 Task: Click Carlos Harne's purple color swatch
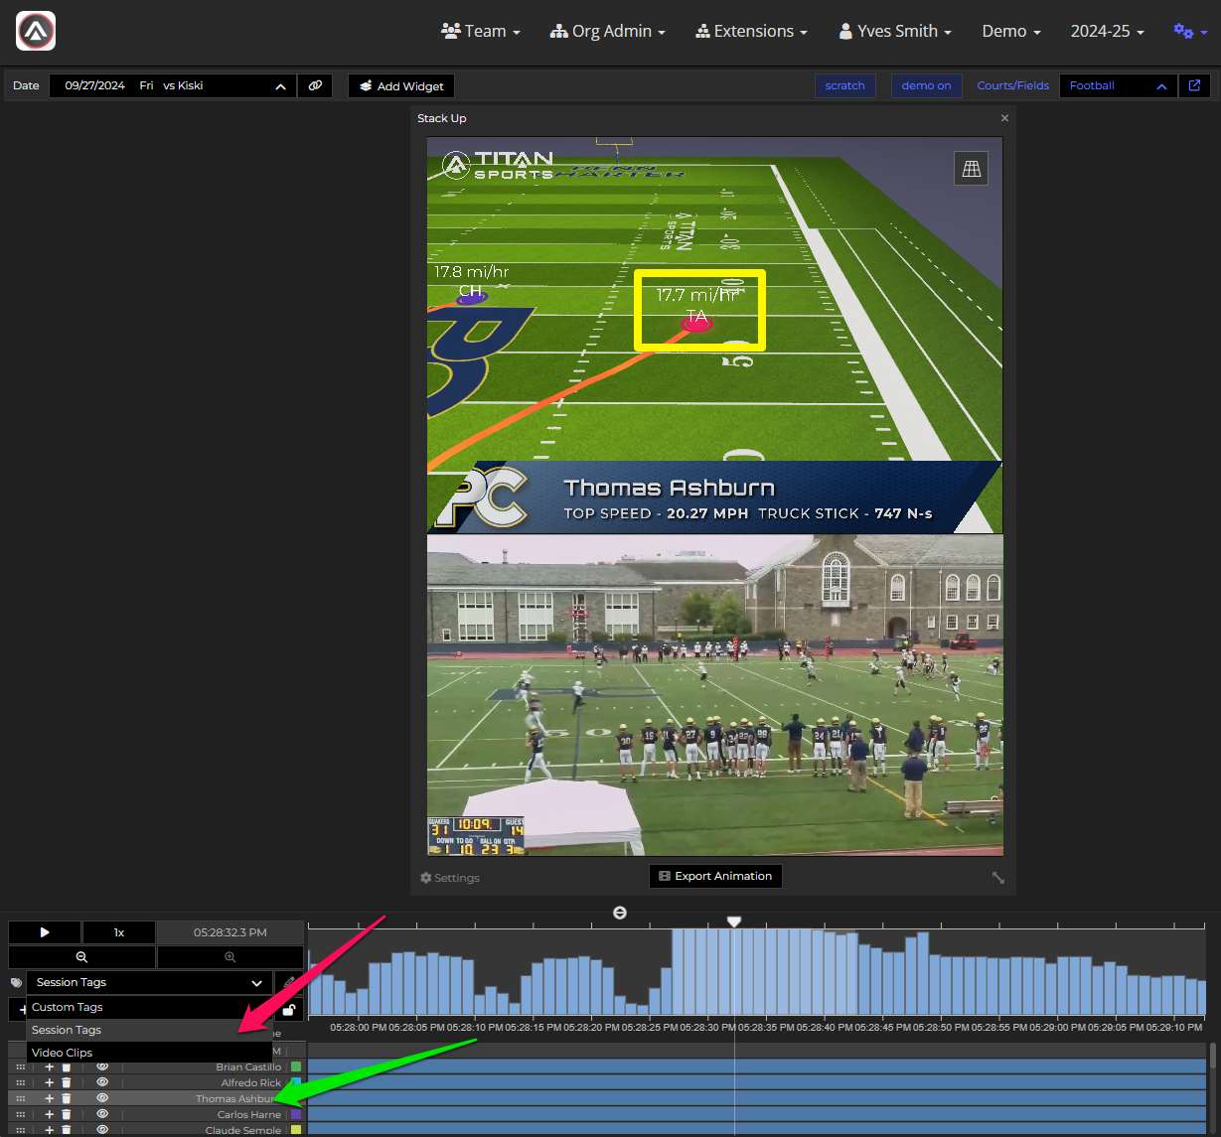296,1114
